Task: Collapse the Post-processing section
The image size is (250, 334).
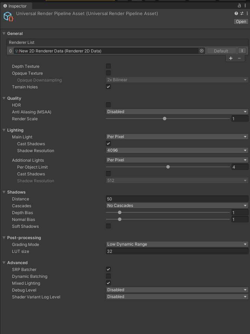Action: coord(4,237)
